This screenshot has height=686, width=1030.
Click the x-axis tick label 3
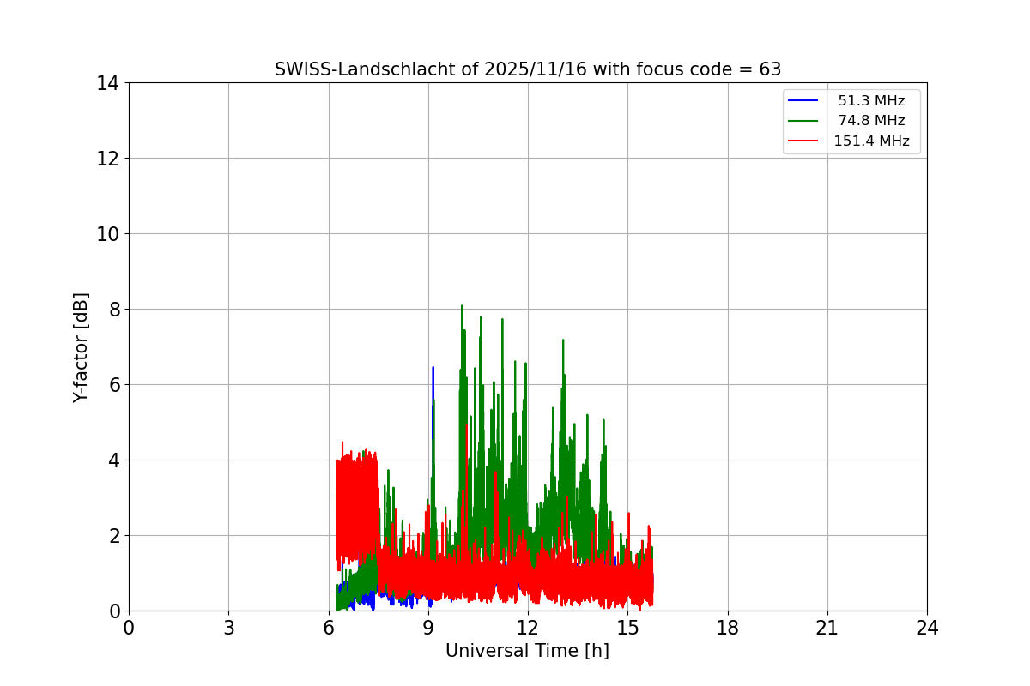[228, 628]
